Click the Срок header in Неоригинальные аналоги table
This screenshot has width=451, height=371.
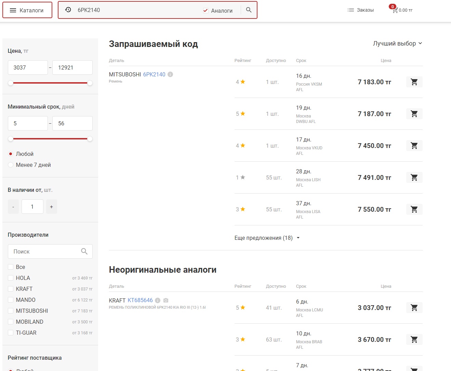tap(301, 286)
